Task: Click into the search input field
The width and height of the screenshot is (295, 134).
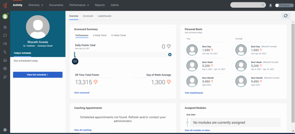Action: (246, 5)
